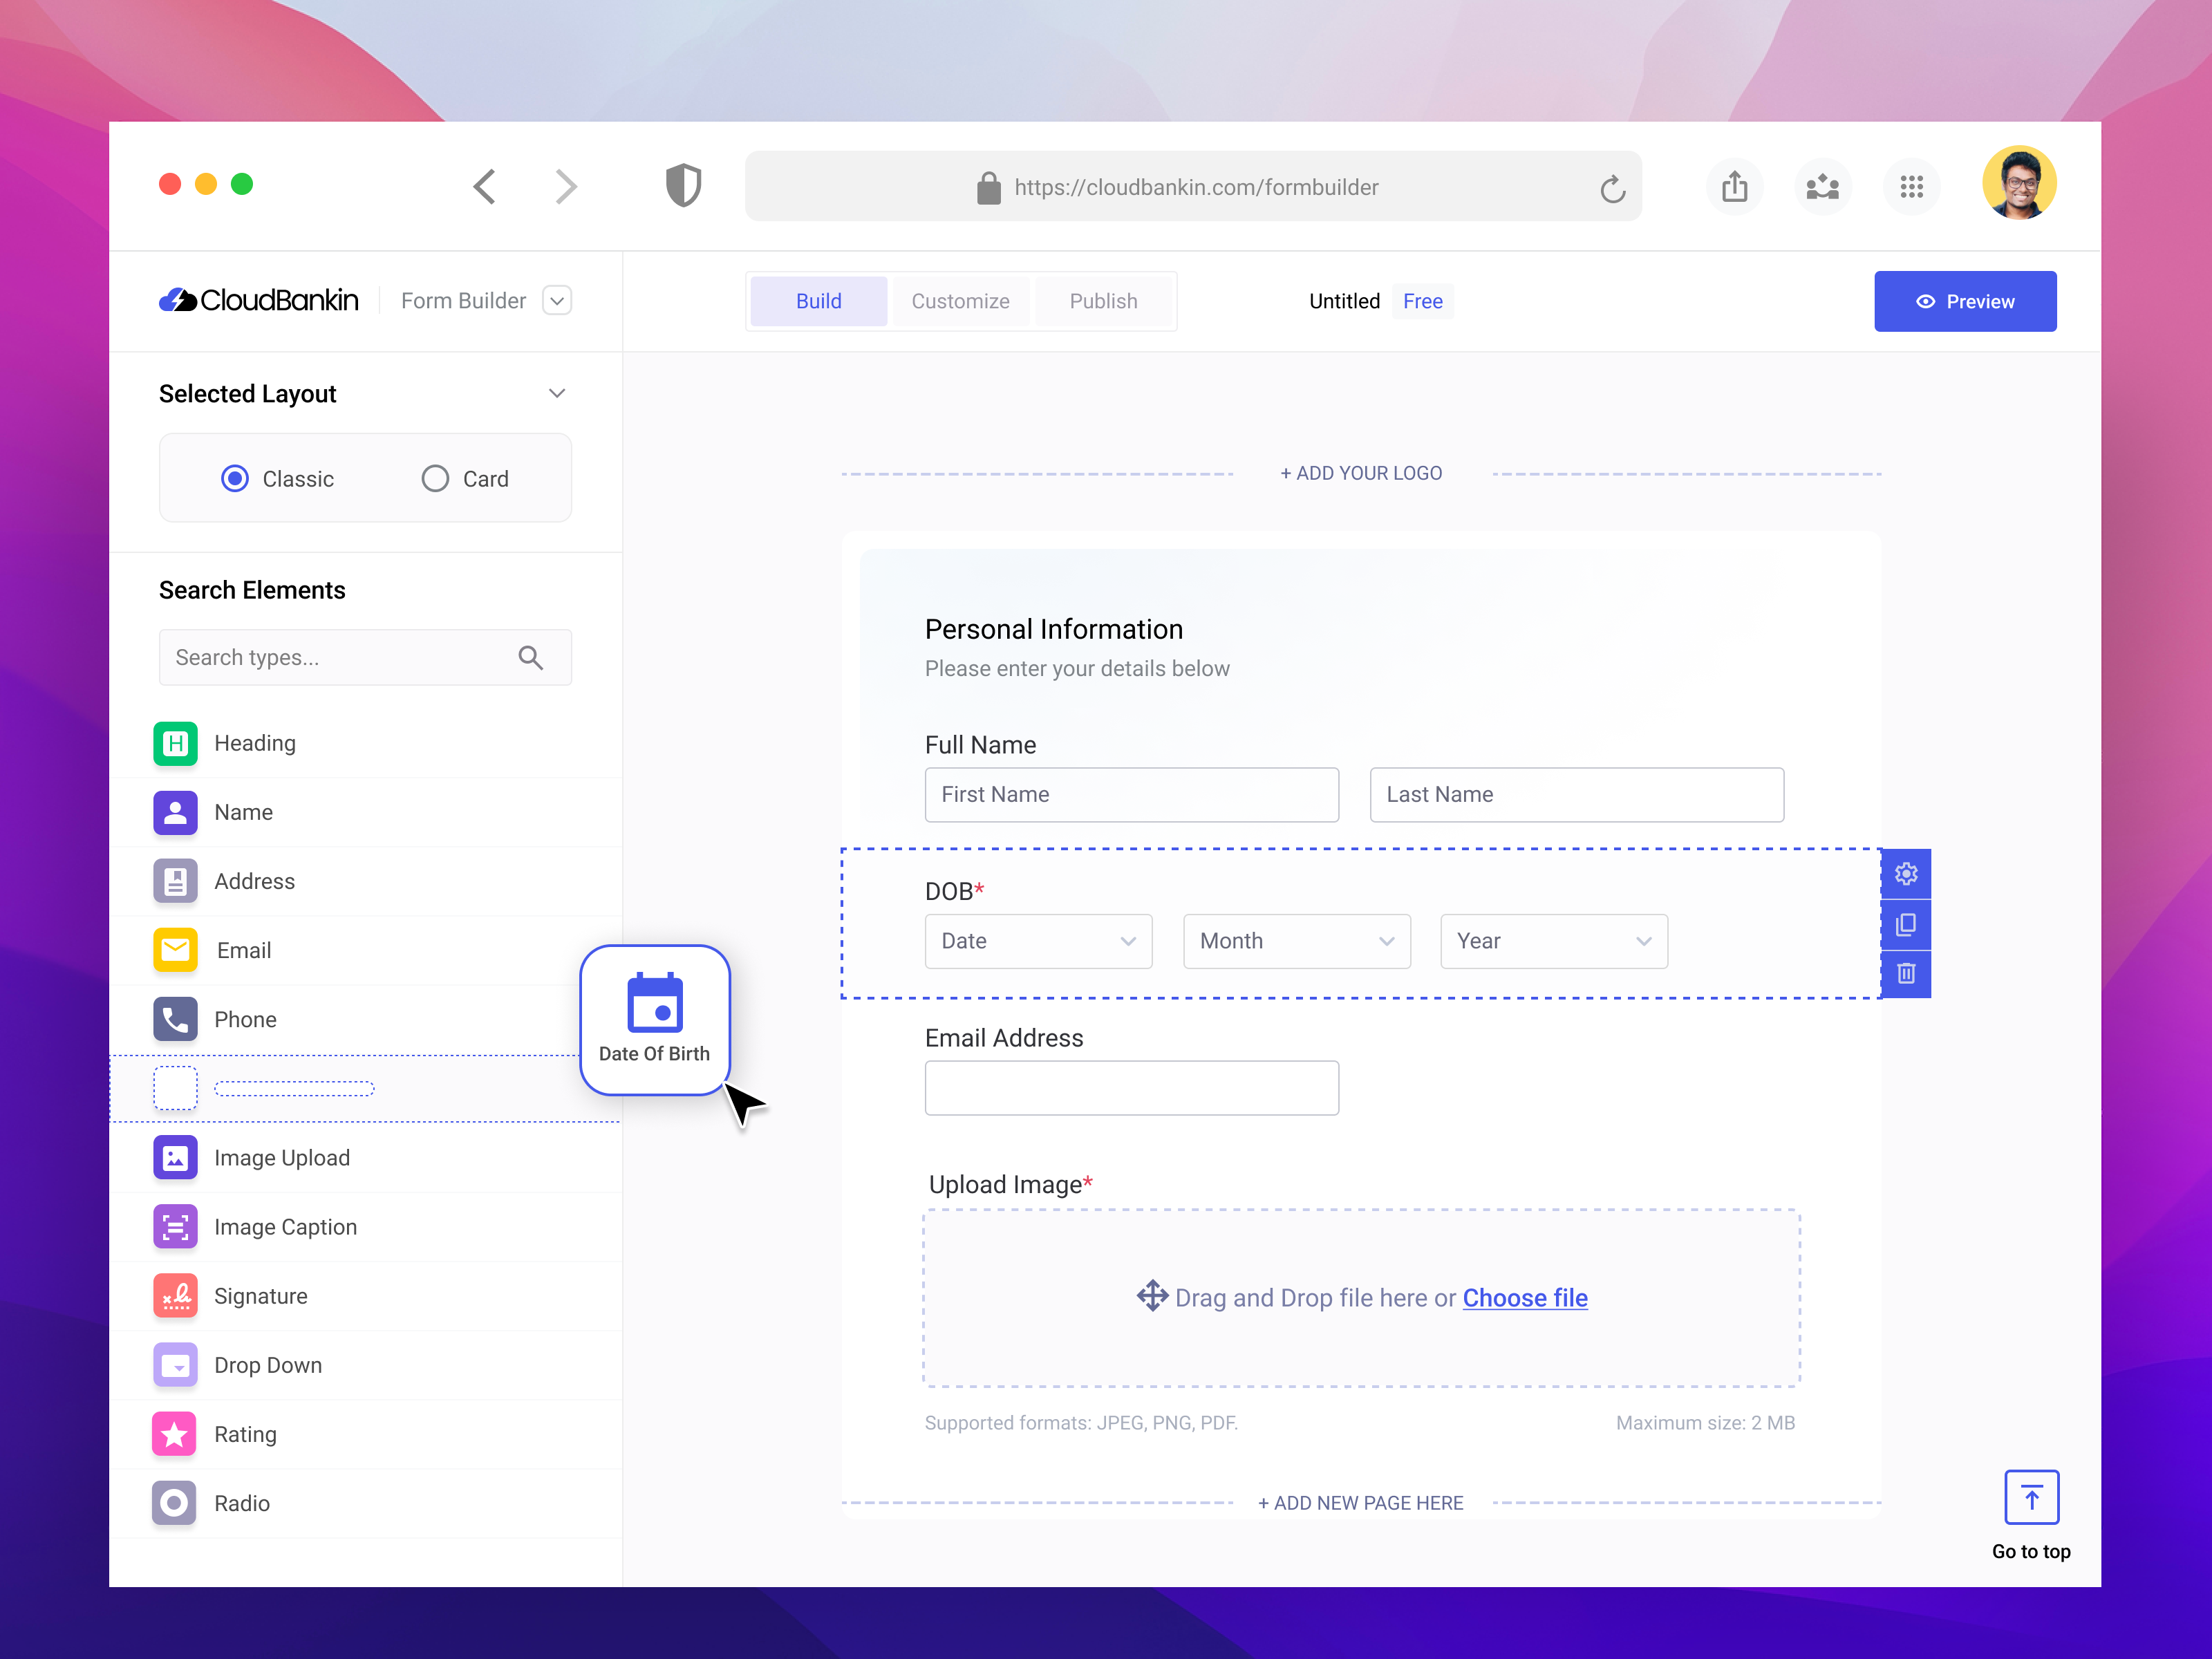Select the Rating star element icon

pos(175,1434)
